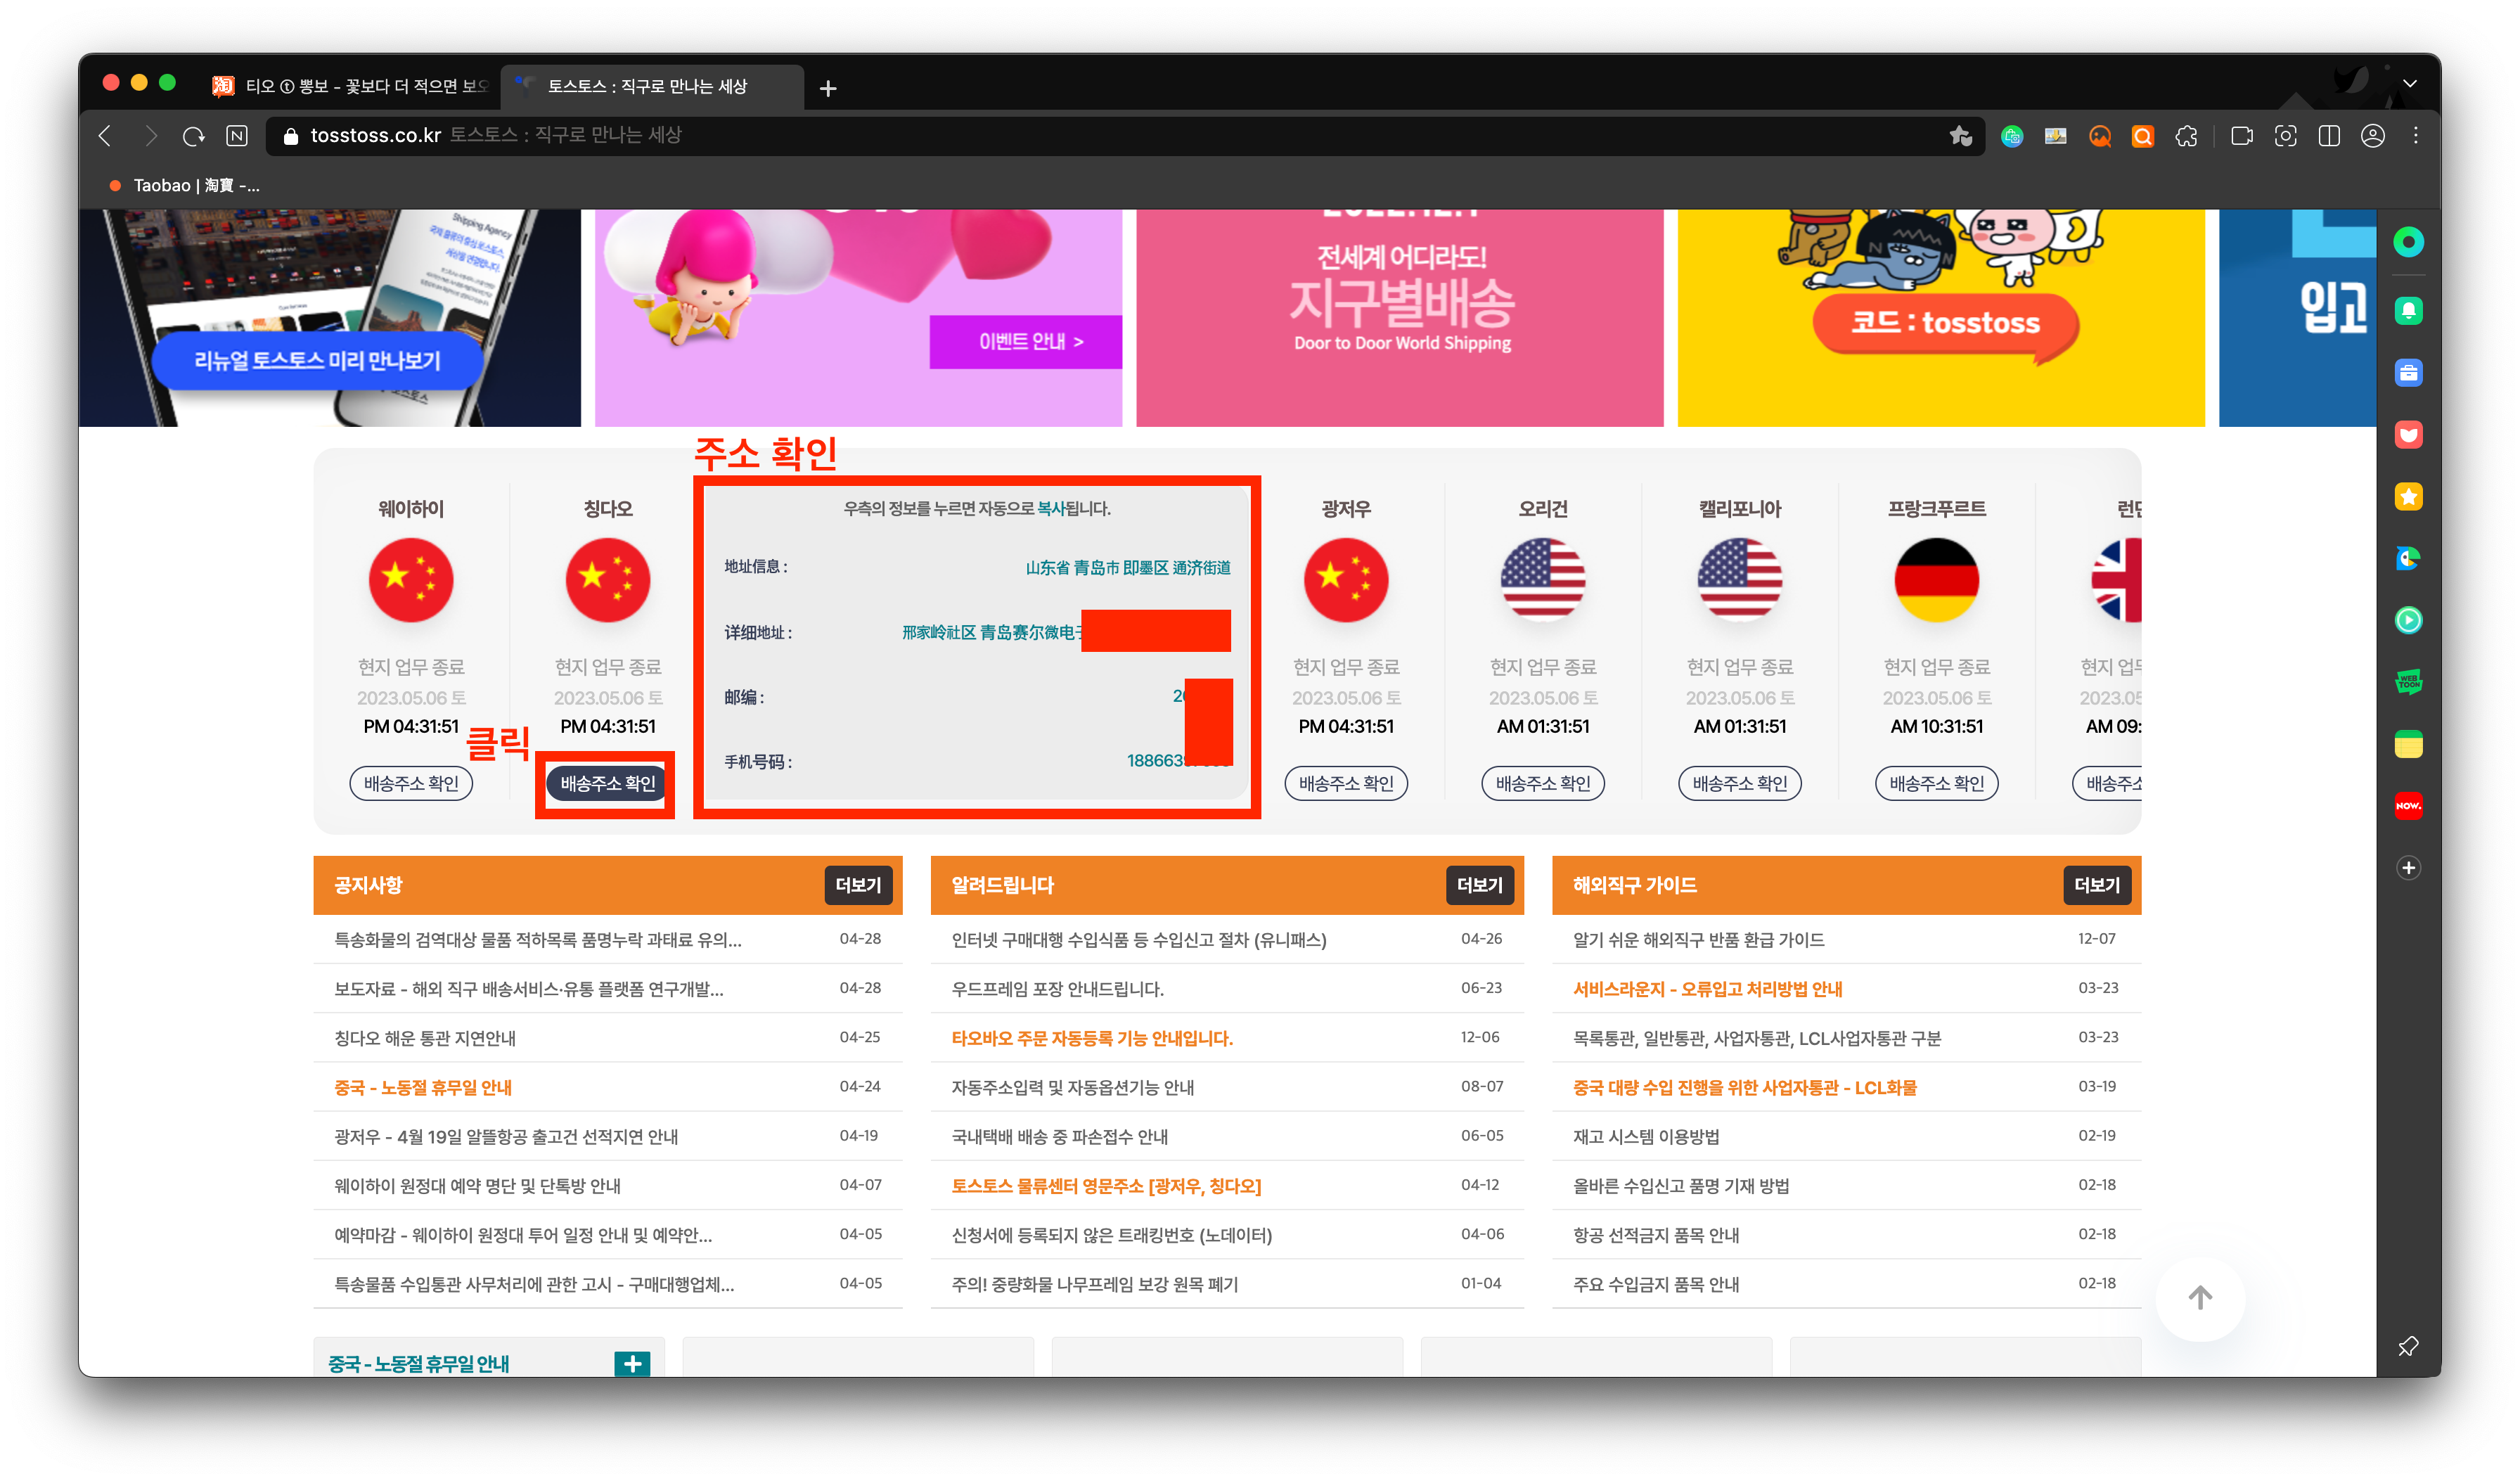
Task: Open split-screen dual tab mode
Action: [x=2329, y=136]
